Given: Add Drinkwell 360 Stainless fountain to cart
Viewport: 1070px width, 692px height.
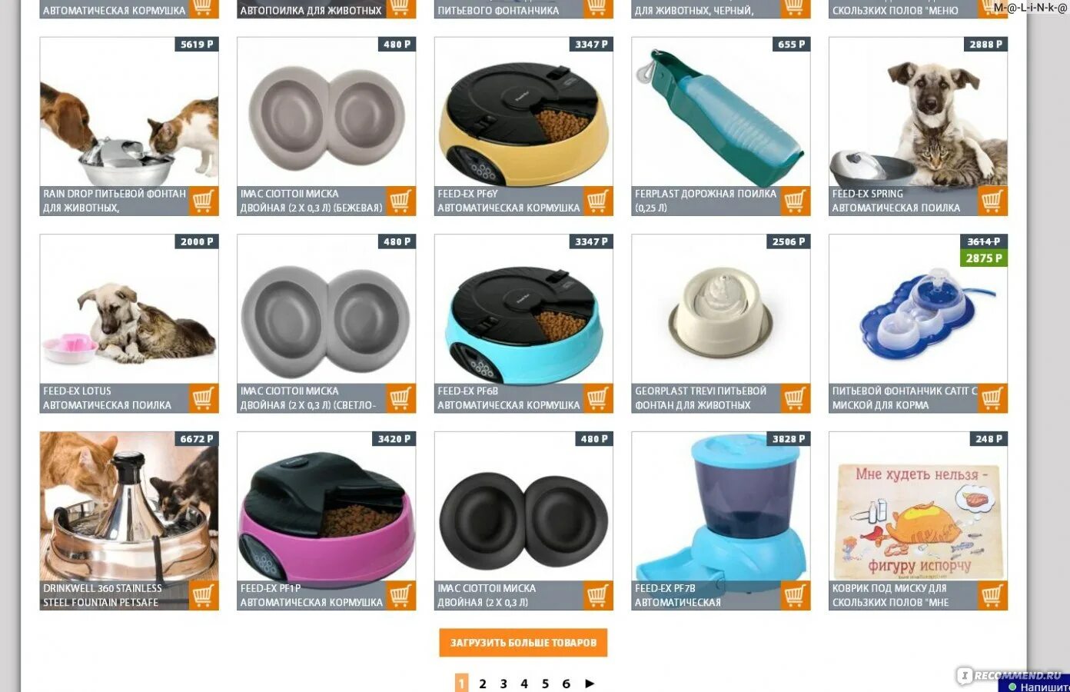Looking at the screenshot, I should coord(204,596).
